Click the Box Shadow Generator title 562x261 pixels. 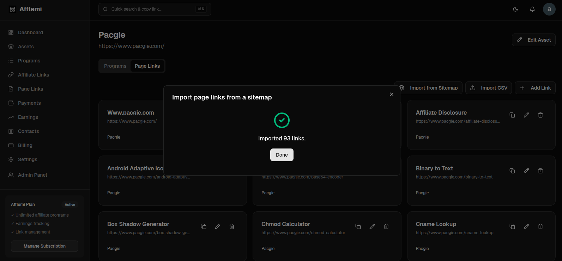coord(138,224)
